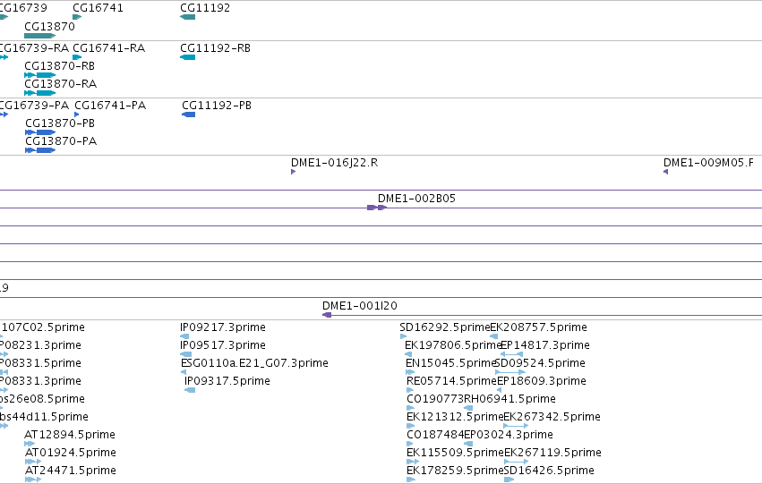Select the CG13870-PB protein label
The height and width of the screenshot is (484, 762).
(x=60, y=123)
